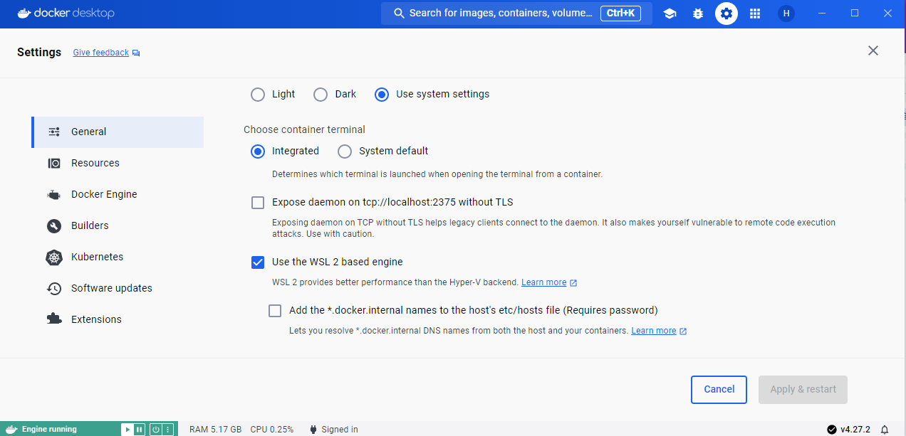Click the Resources disk icon in sidebar
This screenshot has height=436, width=906.
point(54,163)
